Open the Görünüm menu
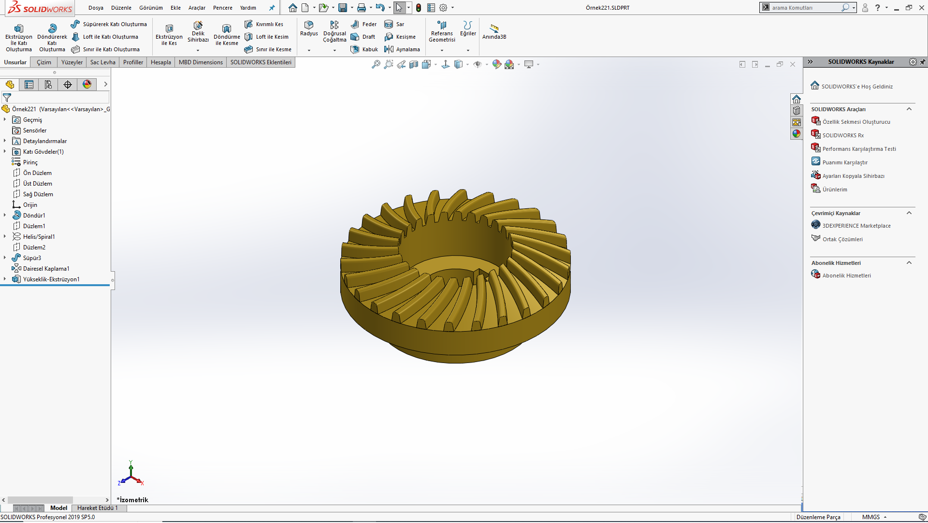 click(151, 8)
